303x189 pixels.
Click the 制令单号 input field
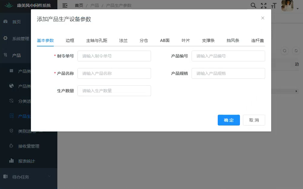coord(114,56)
